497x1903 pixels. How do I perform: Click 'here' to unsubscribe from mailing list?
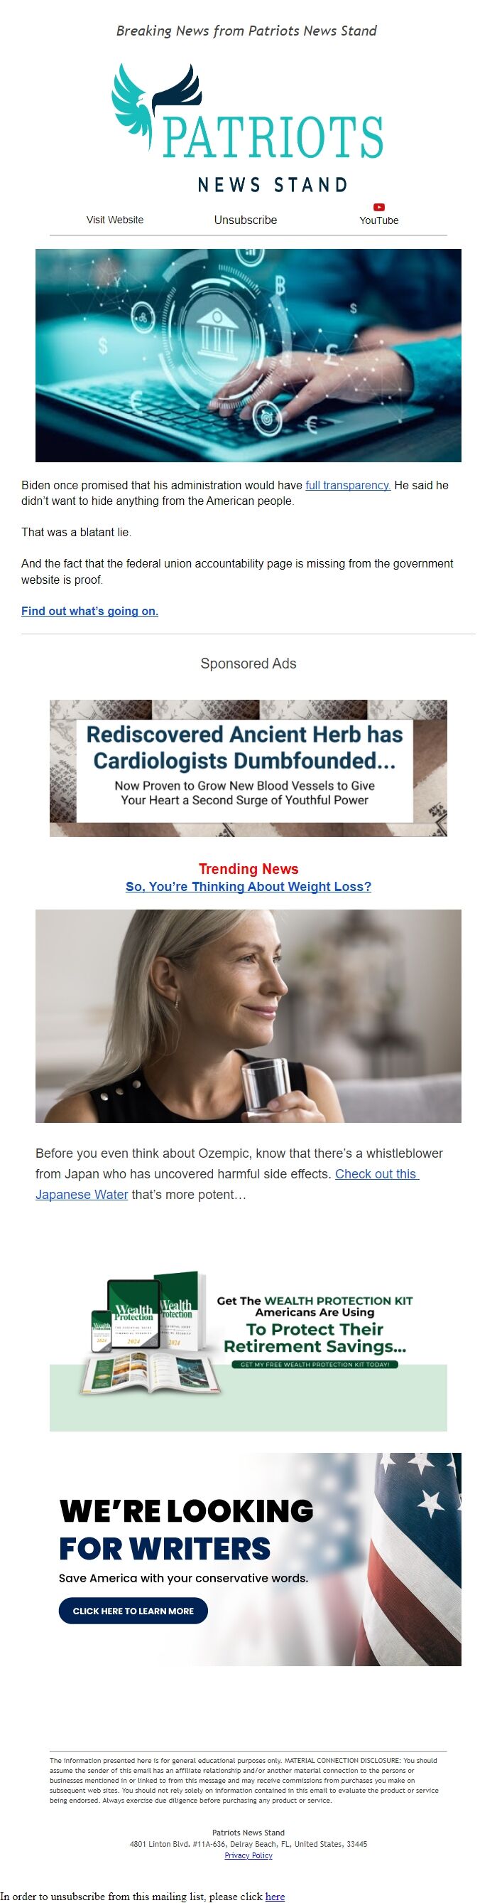(x=275, y=1897)
